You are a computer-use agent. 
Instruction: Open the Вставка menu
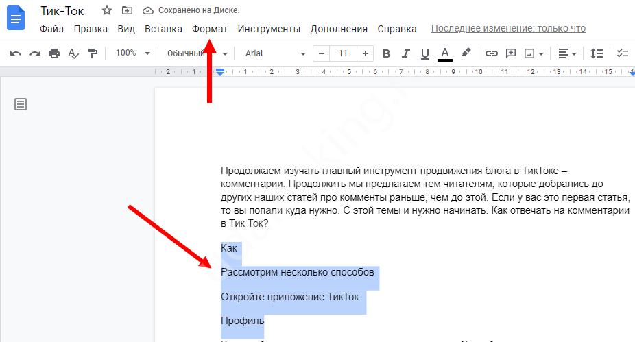pyautogui.click(x=163, y=29)
